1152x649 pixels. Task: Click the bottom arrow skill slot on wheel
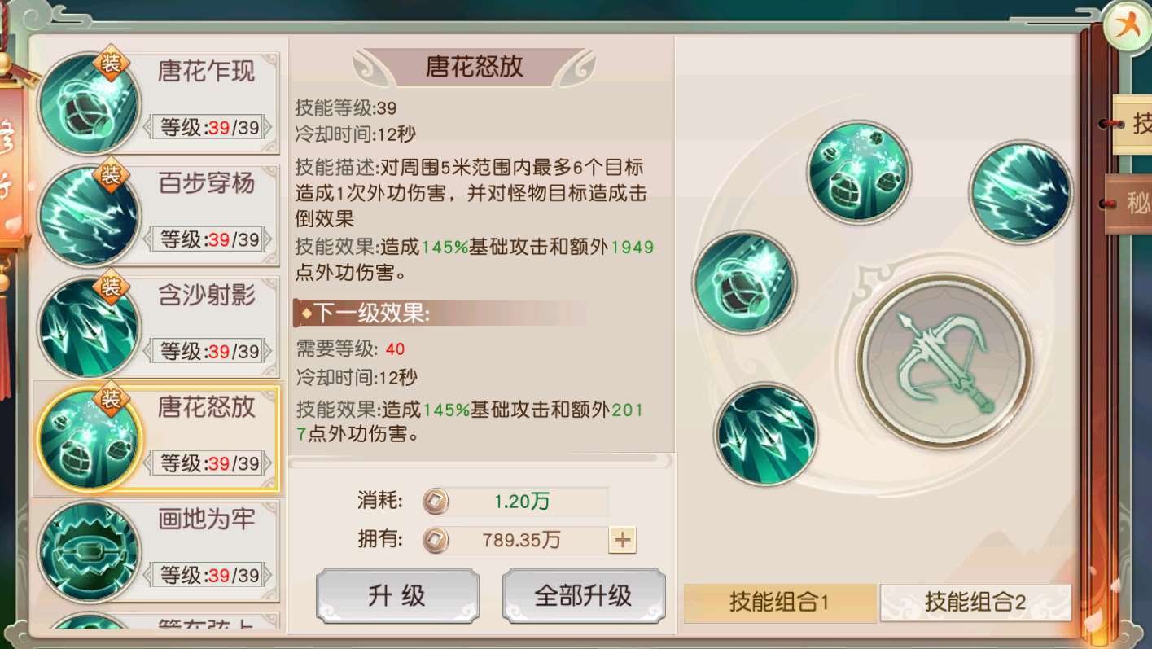click(765, 434)
